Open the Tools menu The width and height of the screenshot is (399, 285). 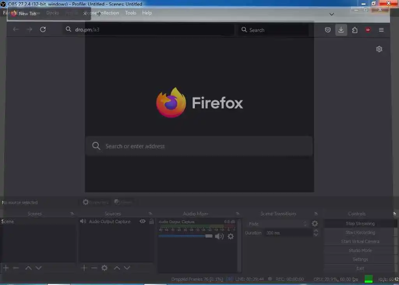(x=131, y=13)
